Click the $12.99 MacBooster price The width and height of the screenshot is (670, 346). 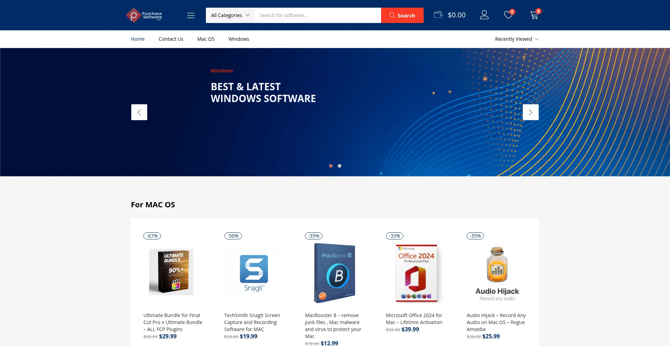pos(329,343)
